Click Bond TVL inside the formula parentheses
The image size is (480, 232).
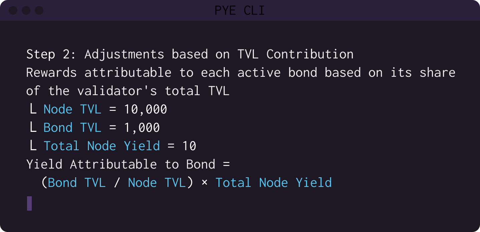click(x=77, y=183)
